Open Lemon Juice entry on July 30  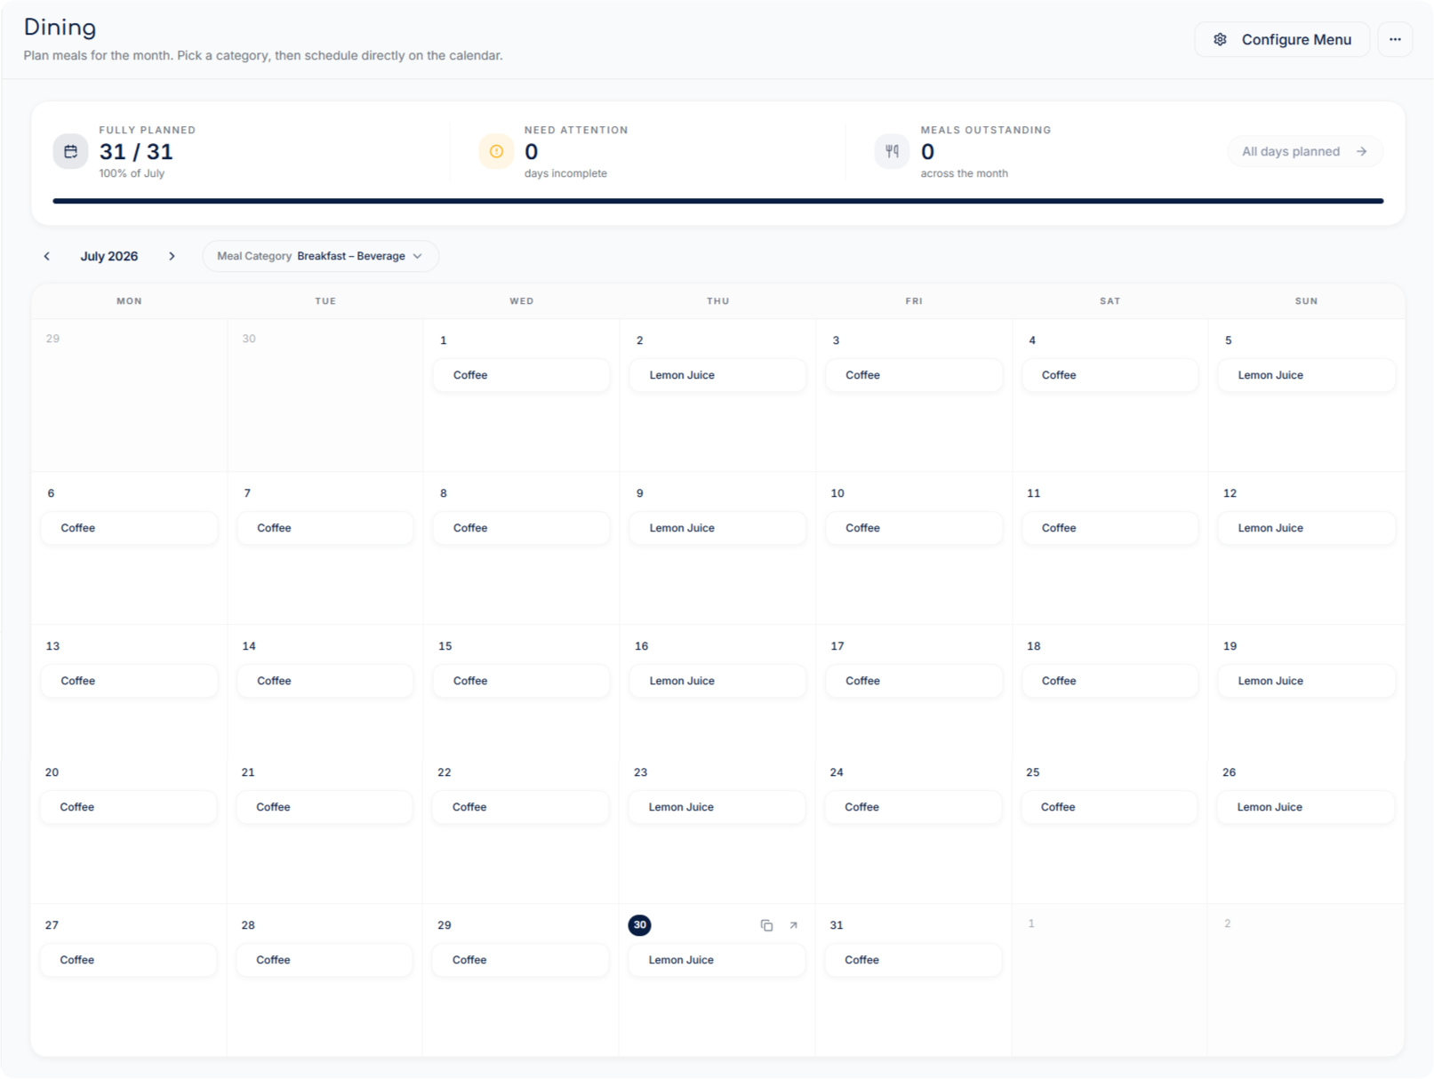click(x=717, y=960)
